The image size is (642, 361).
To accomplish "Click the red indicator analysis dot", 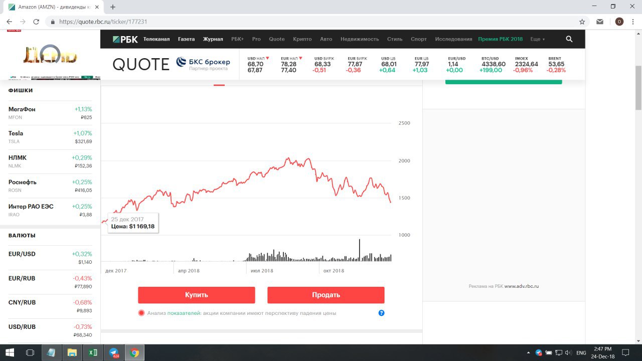I will pyautogui.click(x=141, y=313).
